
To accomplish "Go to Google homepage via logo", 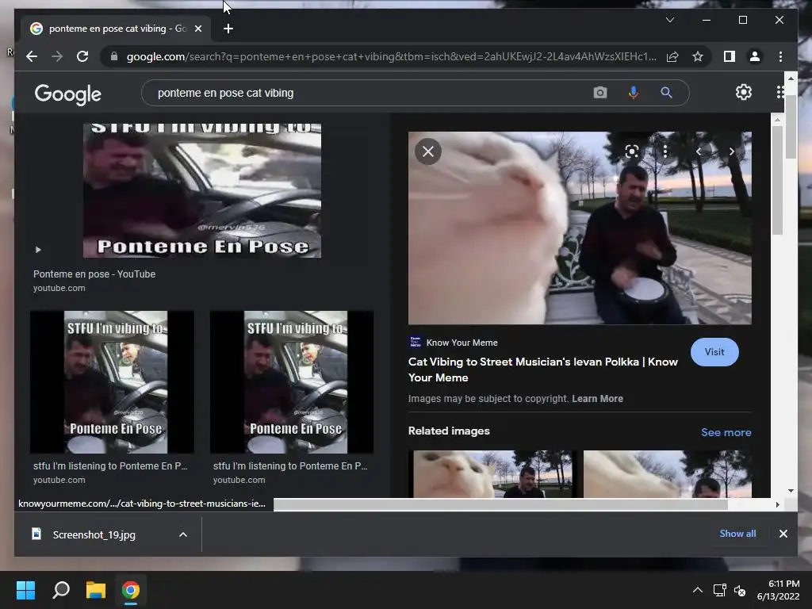I will [x=68, y=94].
